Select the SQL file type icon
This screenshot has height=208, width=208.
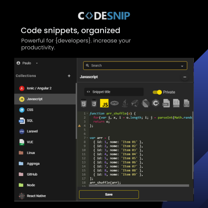166,103
